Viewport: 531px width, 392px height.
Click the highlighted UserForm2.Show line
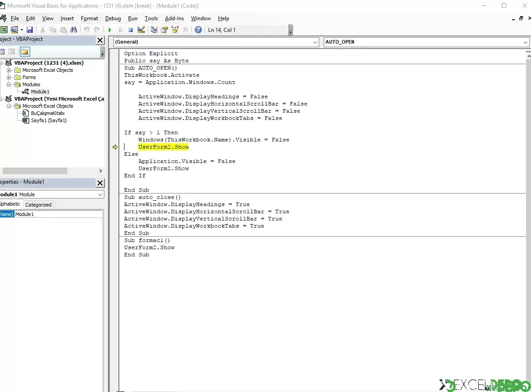click(x=163, y=147)
